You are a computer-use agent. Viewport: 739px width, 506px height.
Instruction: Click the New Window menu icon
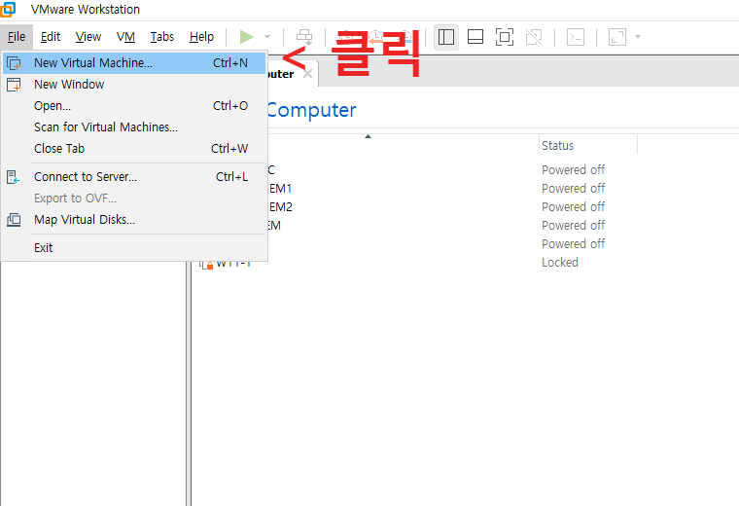[x=14, y=85]
